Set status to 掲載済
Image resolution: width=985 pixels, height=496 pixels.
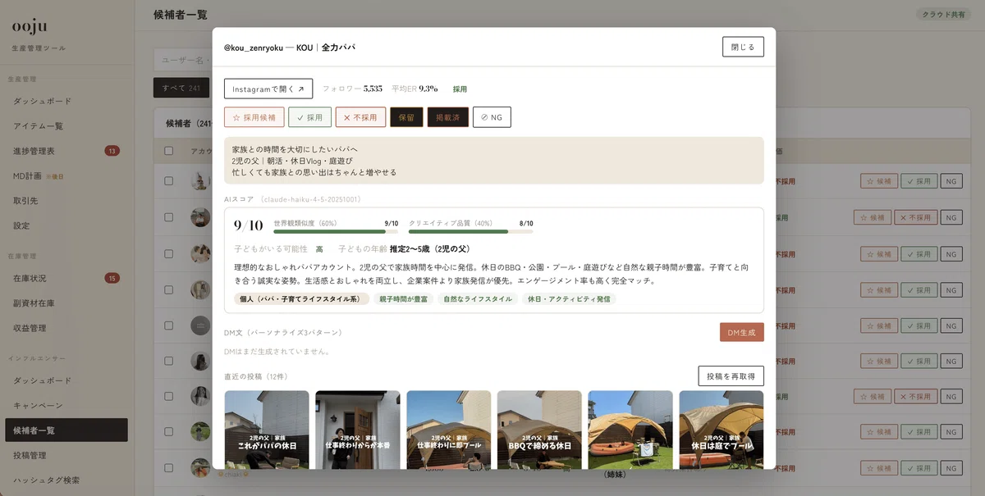pyautogui.click(x=448, y=117)
